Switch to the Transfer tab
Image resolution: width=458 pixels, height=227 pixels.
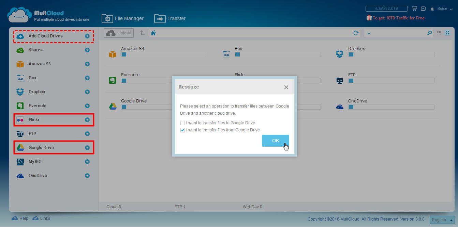pyautogui.click(x=170, y=18)
